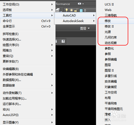Open the 选项板 submenu
Image resolution: width=134 pixels, height=125 pixels.
(x=28, y=10)
